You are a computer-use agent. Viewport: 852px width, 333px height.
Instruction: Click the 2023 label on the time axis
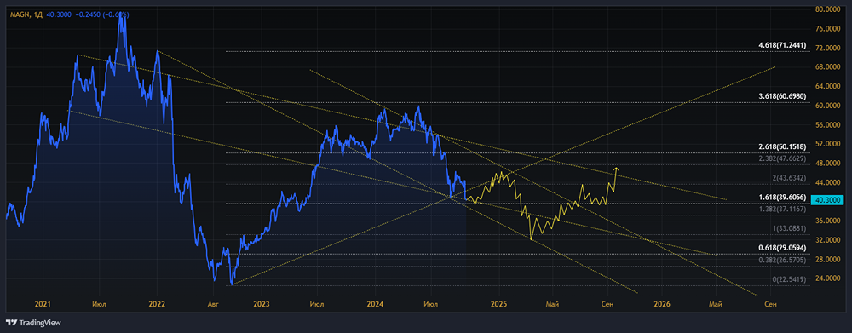tap(261, 304)
